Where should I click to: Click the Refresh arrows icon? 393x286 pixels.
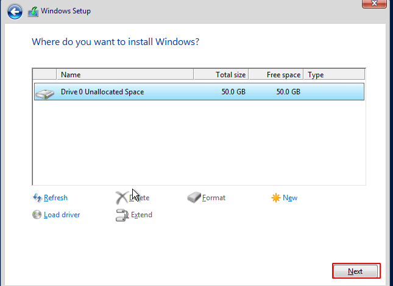point(37,198)
